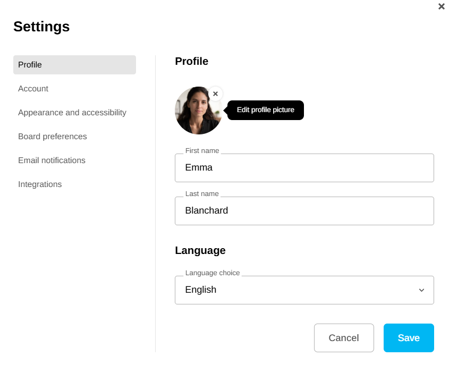Click the Language section heading
This screenshot has height=365, width=449.
200,250
